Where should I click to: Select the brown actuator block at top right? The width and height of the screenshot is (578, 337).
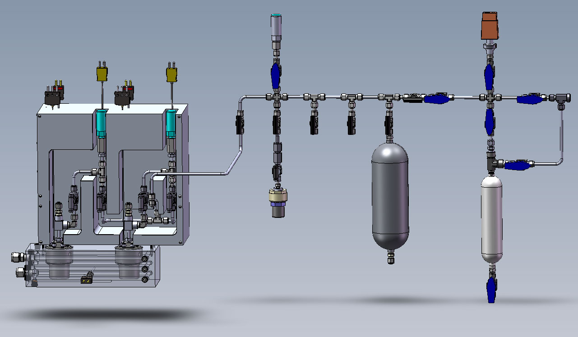click(x=490, y=26)
